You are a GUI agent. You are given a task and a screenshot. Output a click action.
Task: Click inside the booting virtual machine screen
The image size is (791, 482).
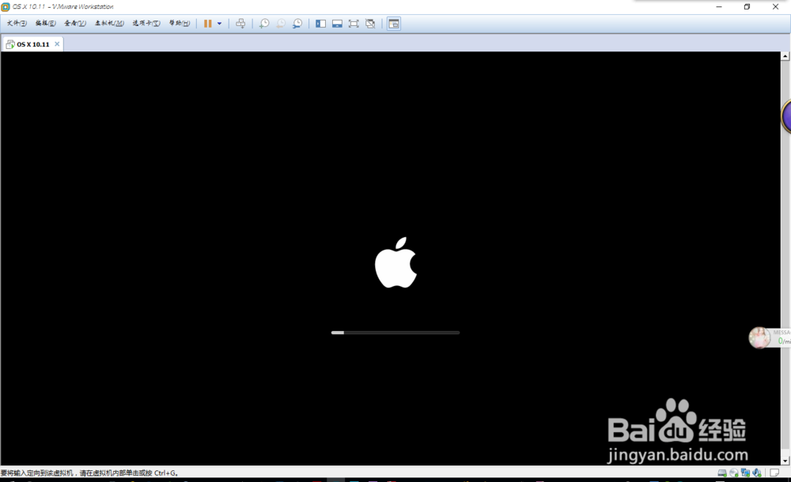pyautogui.click(x=391, y=258)
